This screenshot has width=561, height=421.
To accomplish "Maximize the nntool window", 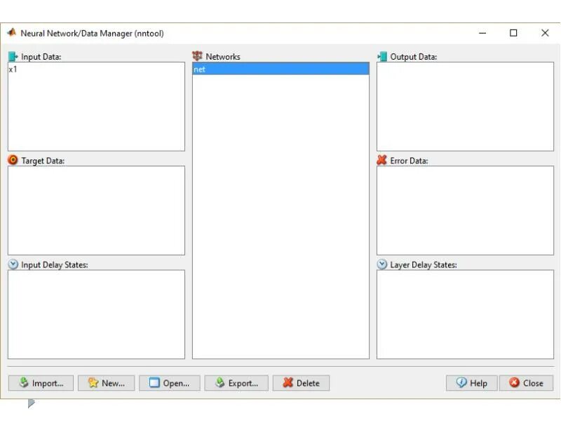I will coord(513,33).
